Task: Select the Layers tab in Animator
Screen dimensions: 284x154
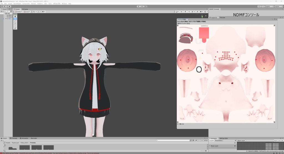Action: 212,141
